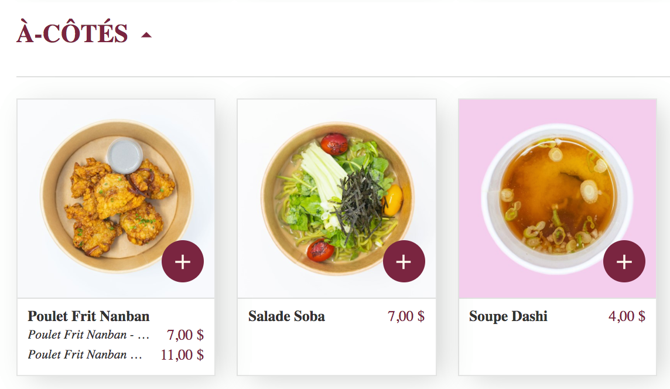Choose the first Poulet Frit Nanban variant name

88,335
